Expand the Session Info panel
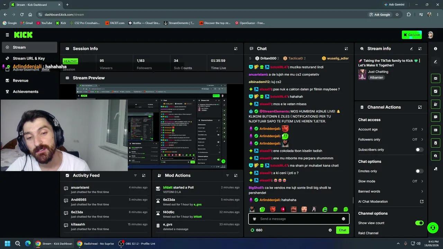Screen dimensions: 443x249 pos(236,49)
